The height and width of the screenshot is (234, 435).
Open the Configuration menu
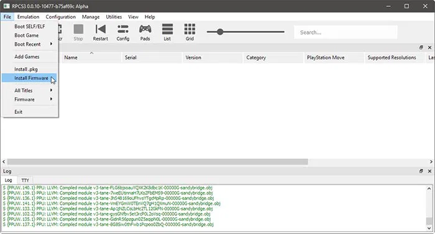click(x=60, y=17)
